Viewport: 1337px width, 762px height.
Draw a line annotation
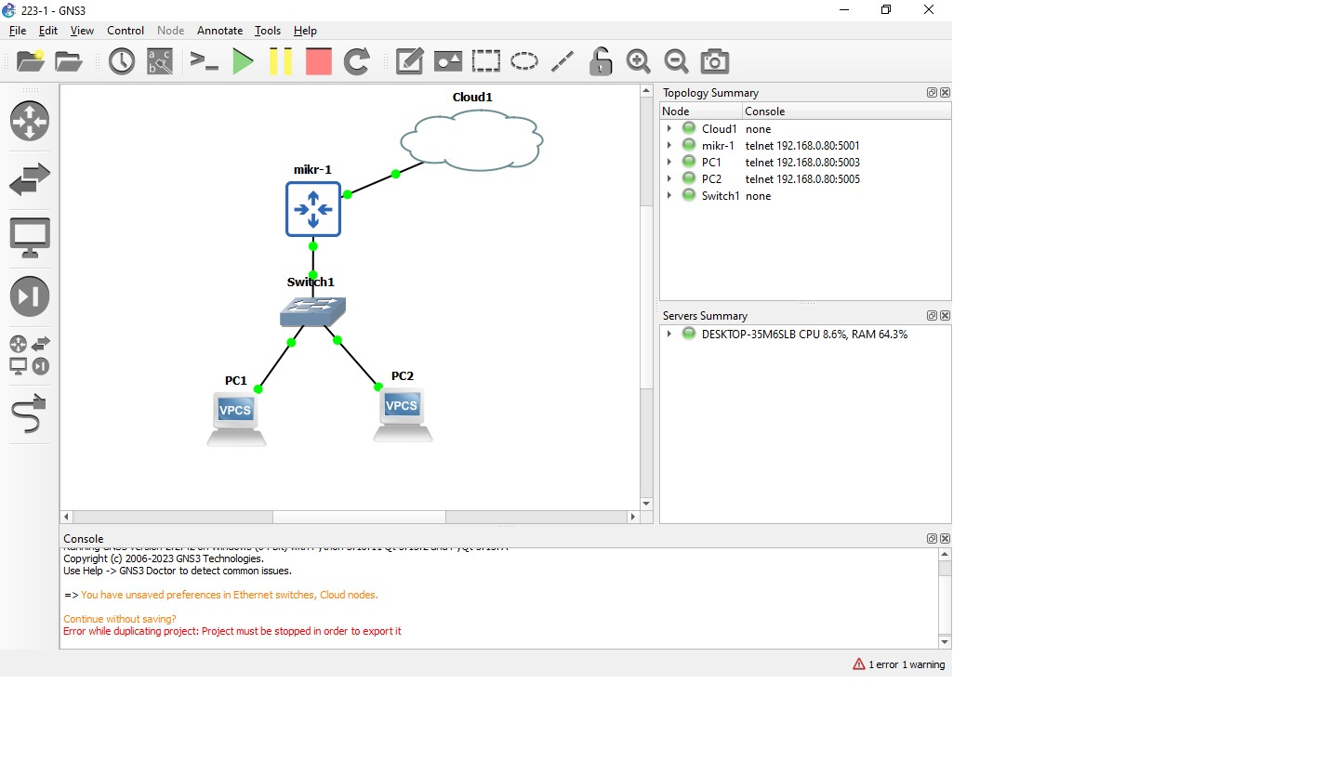point(563,61)
